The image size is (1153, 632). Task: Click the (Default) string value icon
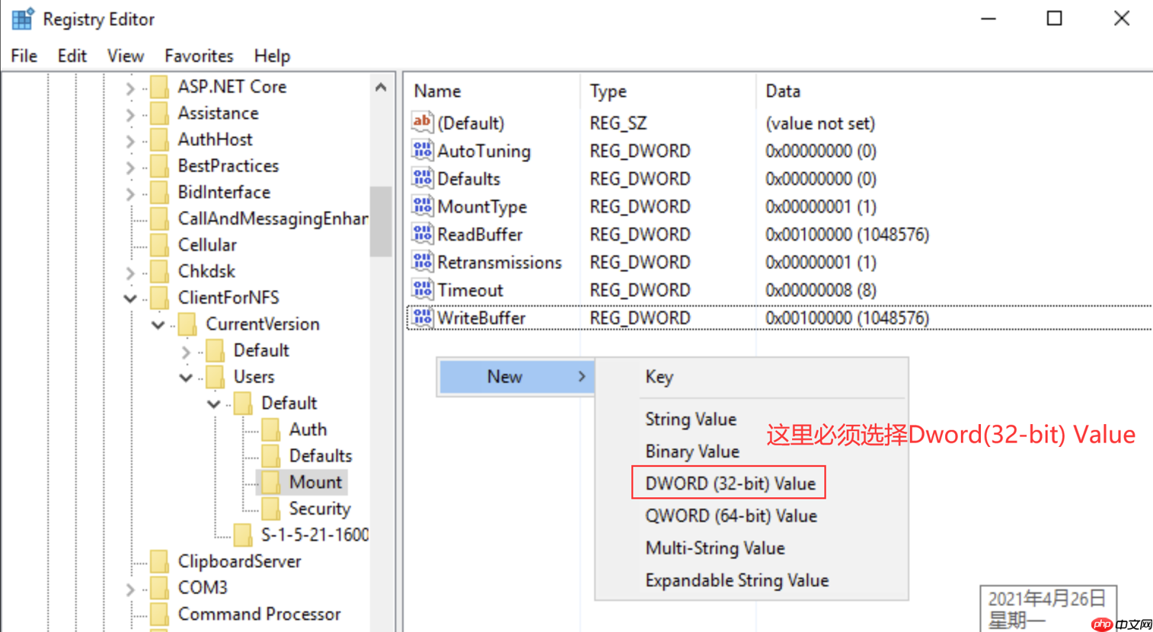pos(422,123)
